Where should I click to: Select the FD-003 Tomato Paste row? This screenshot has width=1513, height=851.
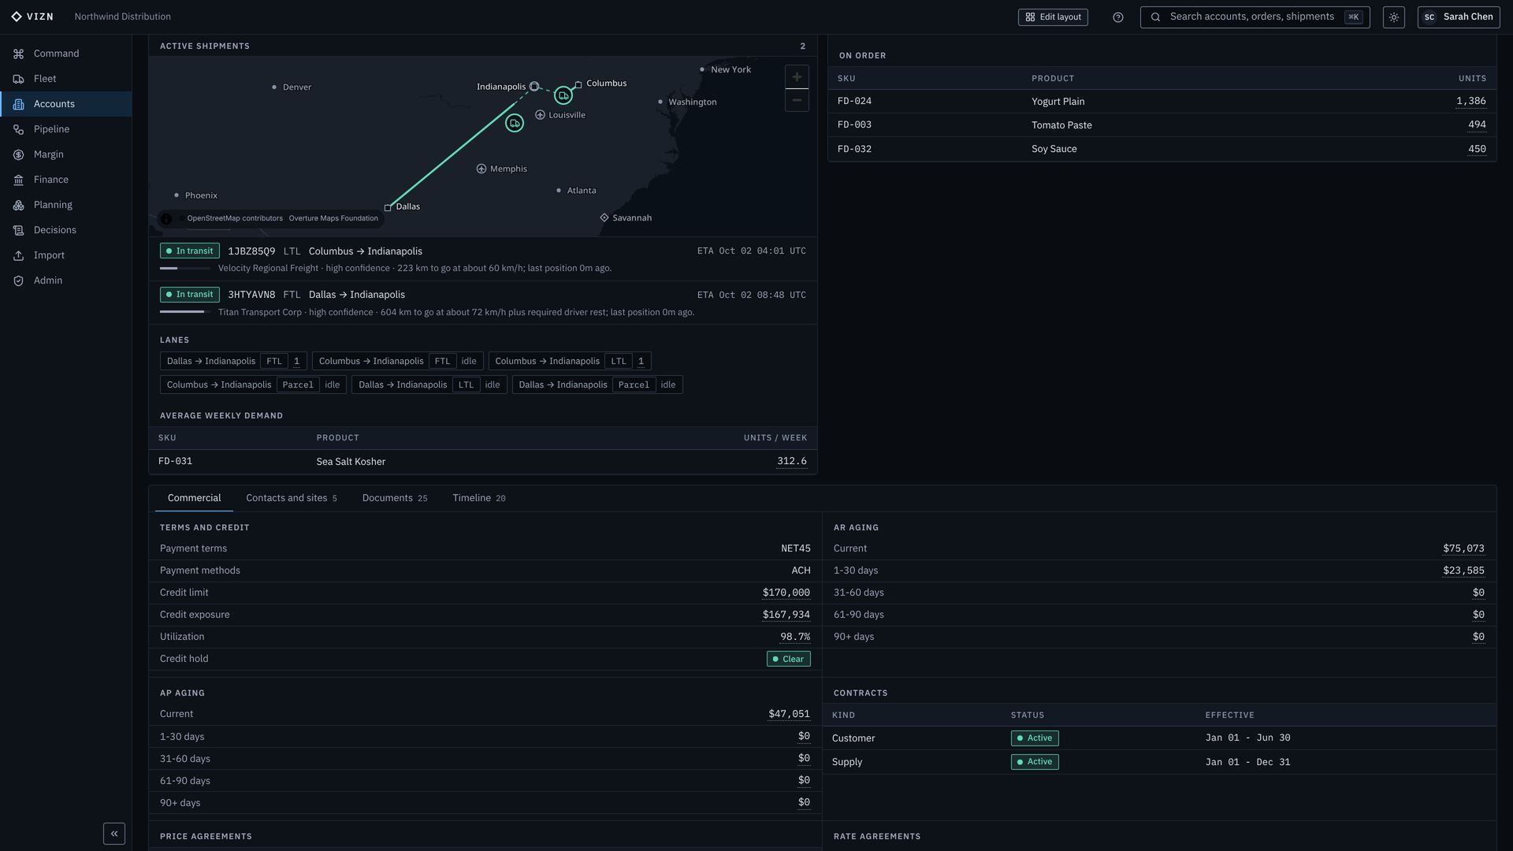click(1162, 125)
